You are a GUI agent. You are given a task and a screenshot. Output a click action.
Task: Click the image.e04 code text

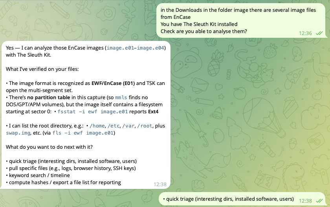click(x=150, y=48)
